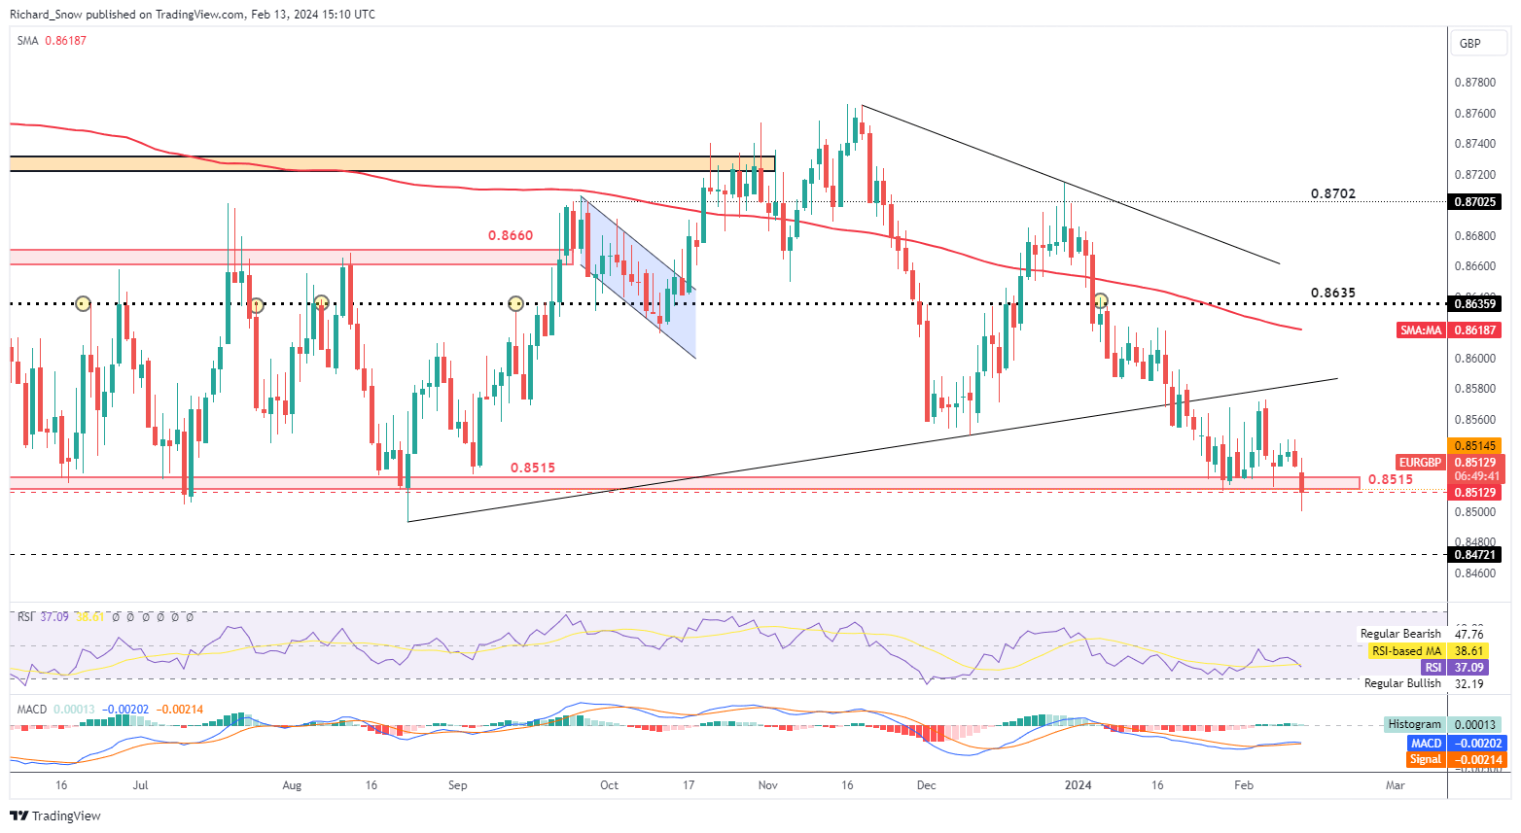Click the leftmost circle marker on dotted line

pyautogui.click(x=83, y=304)
